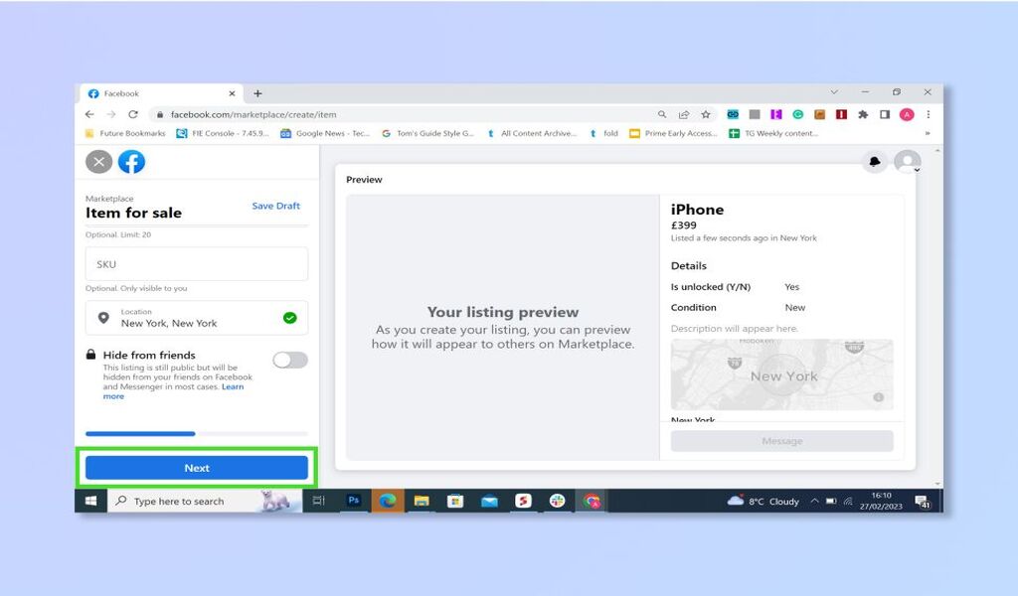This screenshot has height=596, width=1018.
Task: Share this page using the address bar share icon
Action: pyautogui.click(x=684, y=114)
